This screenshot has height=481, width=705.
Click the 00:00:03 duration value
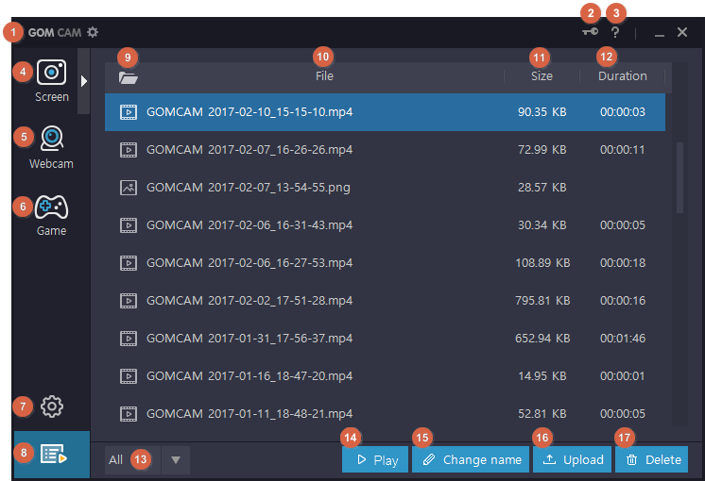[623, 112]
